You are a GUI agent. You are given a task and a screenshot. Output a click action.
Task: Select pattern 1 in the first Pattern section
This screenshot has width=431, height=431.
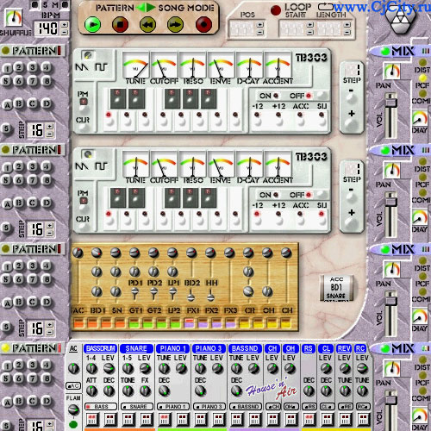click(x=7, y=68)
